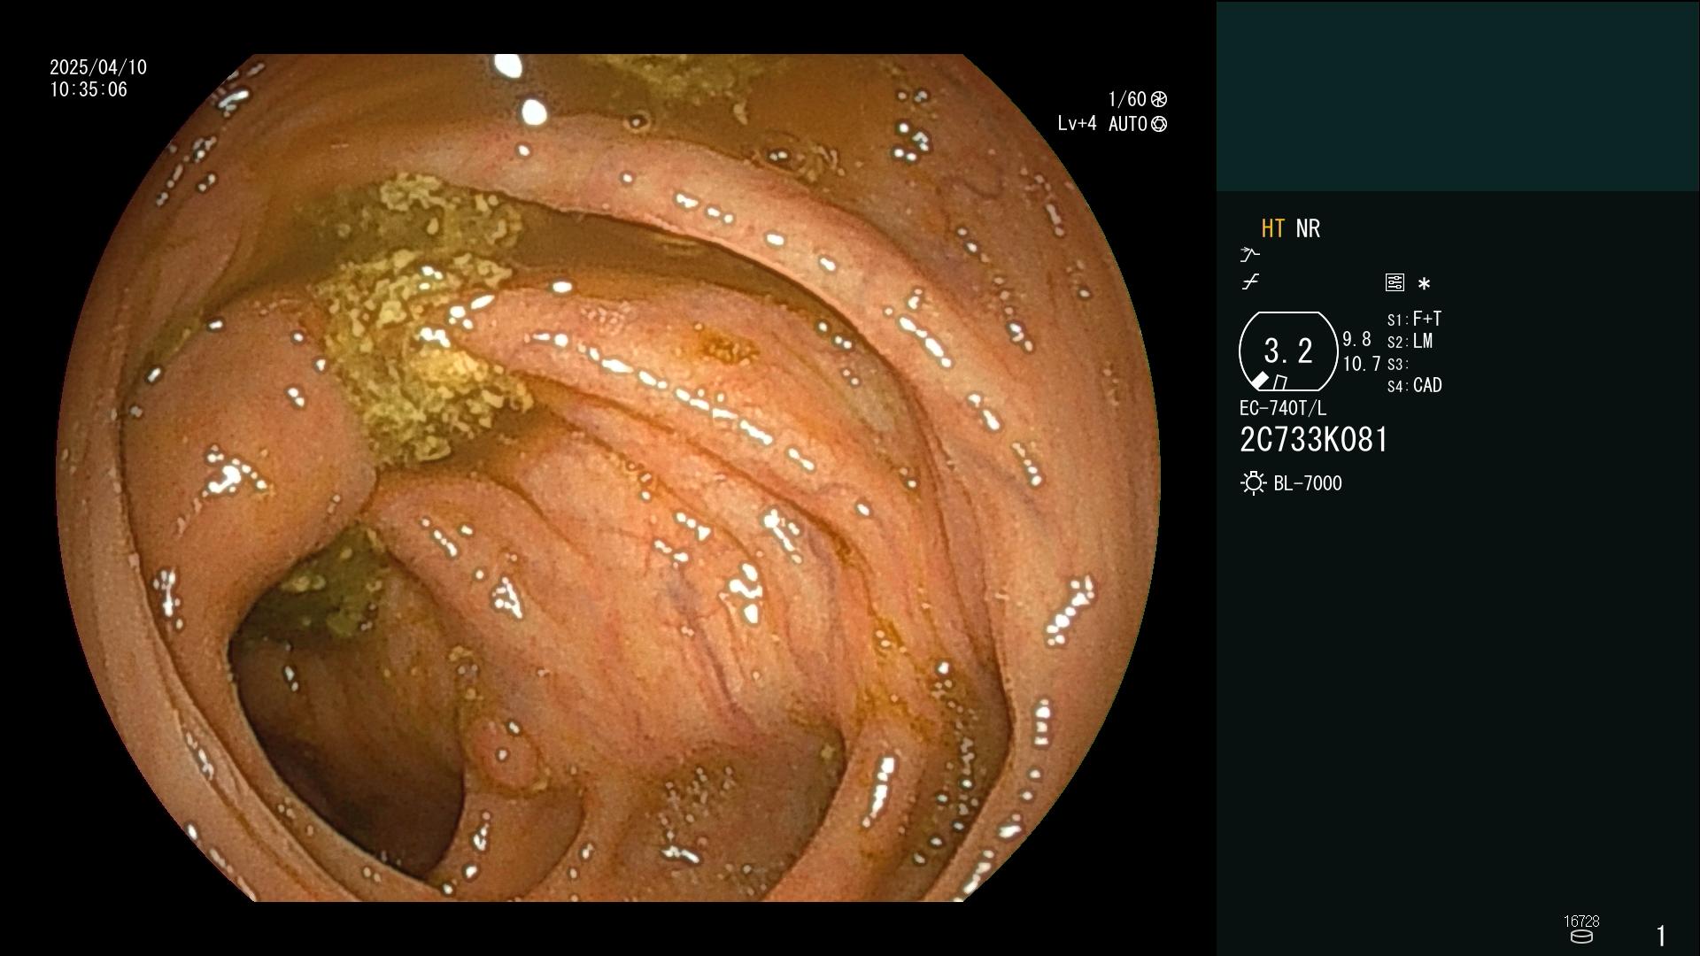1700x956 pixels.
Task: Click the time 10:35:06
Action: pyautogui.click(x=89, y=89)
